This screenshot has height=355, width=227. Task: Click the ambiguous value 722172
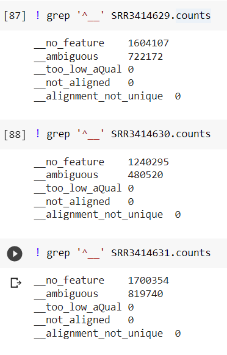point(145,57)
